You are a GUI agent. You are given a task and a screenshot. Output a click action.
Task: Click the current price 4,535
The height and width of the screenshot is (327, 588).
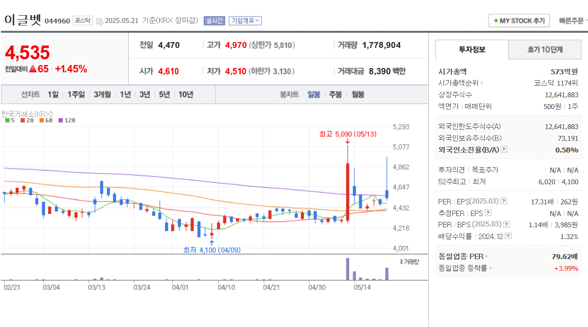28,52
